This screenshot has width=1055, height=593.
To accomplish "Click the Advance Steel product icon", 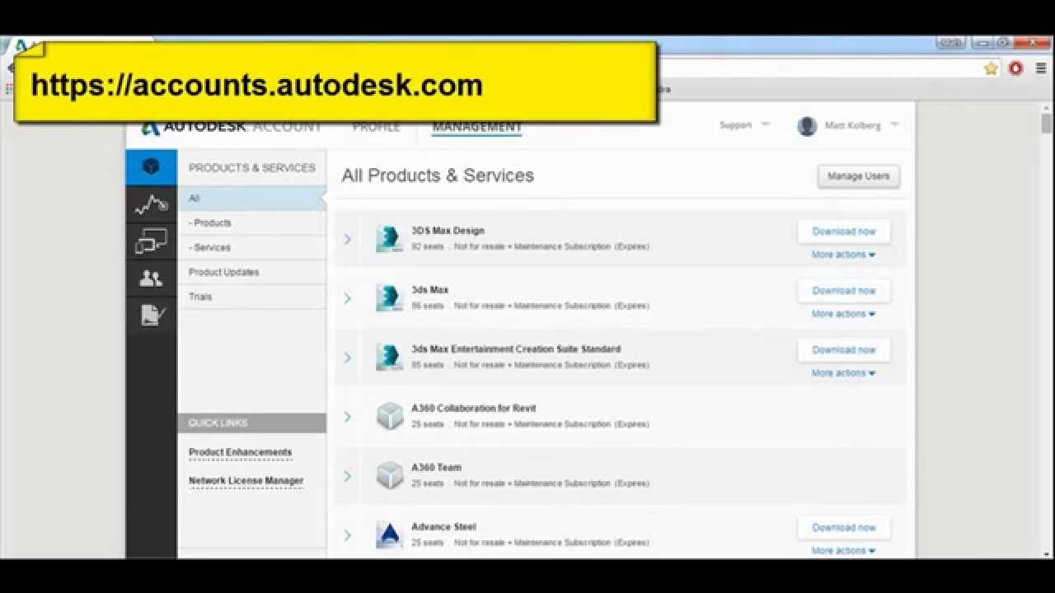I will [389, 535].
